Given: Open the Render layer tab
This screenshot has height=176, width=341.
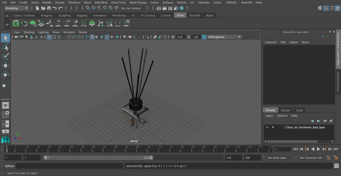Looking at the screenshot, I should [286, 110].
